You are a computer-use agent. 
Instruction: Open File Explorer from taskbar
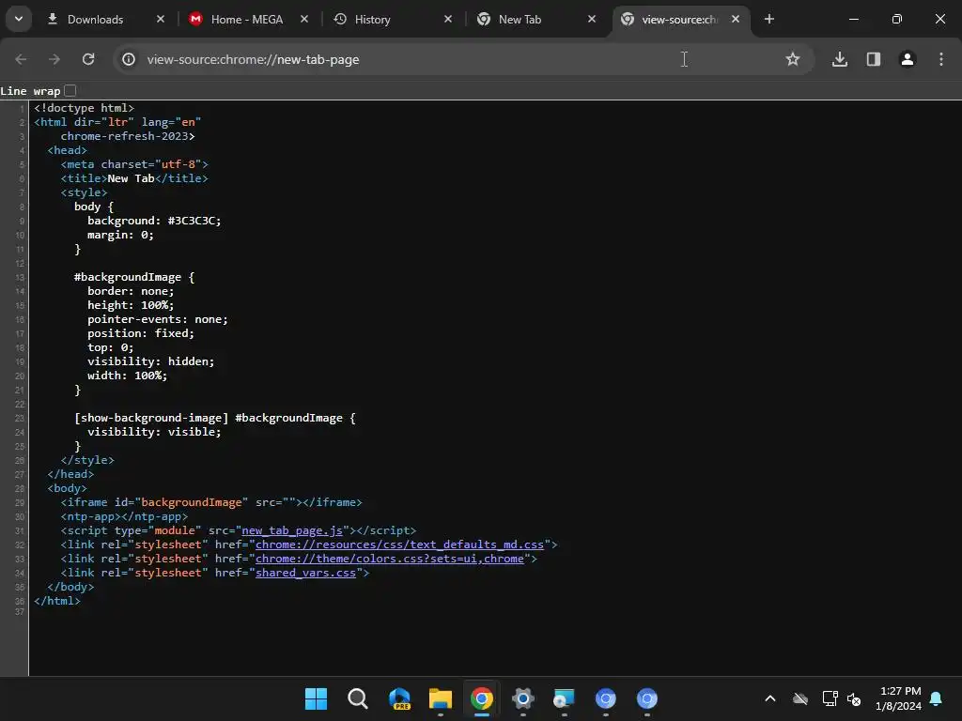coord(441,698)
